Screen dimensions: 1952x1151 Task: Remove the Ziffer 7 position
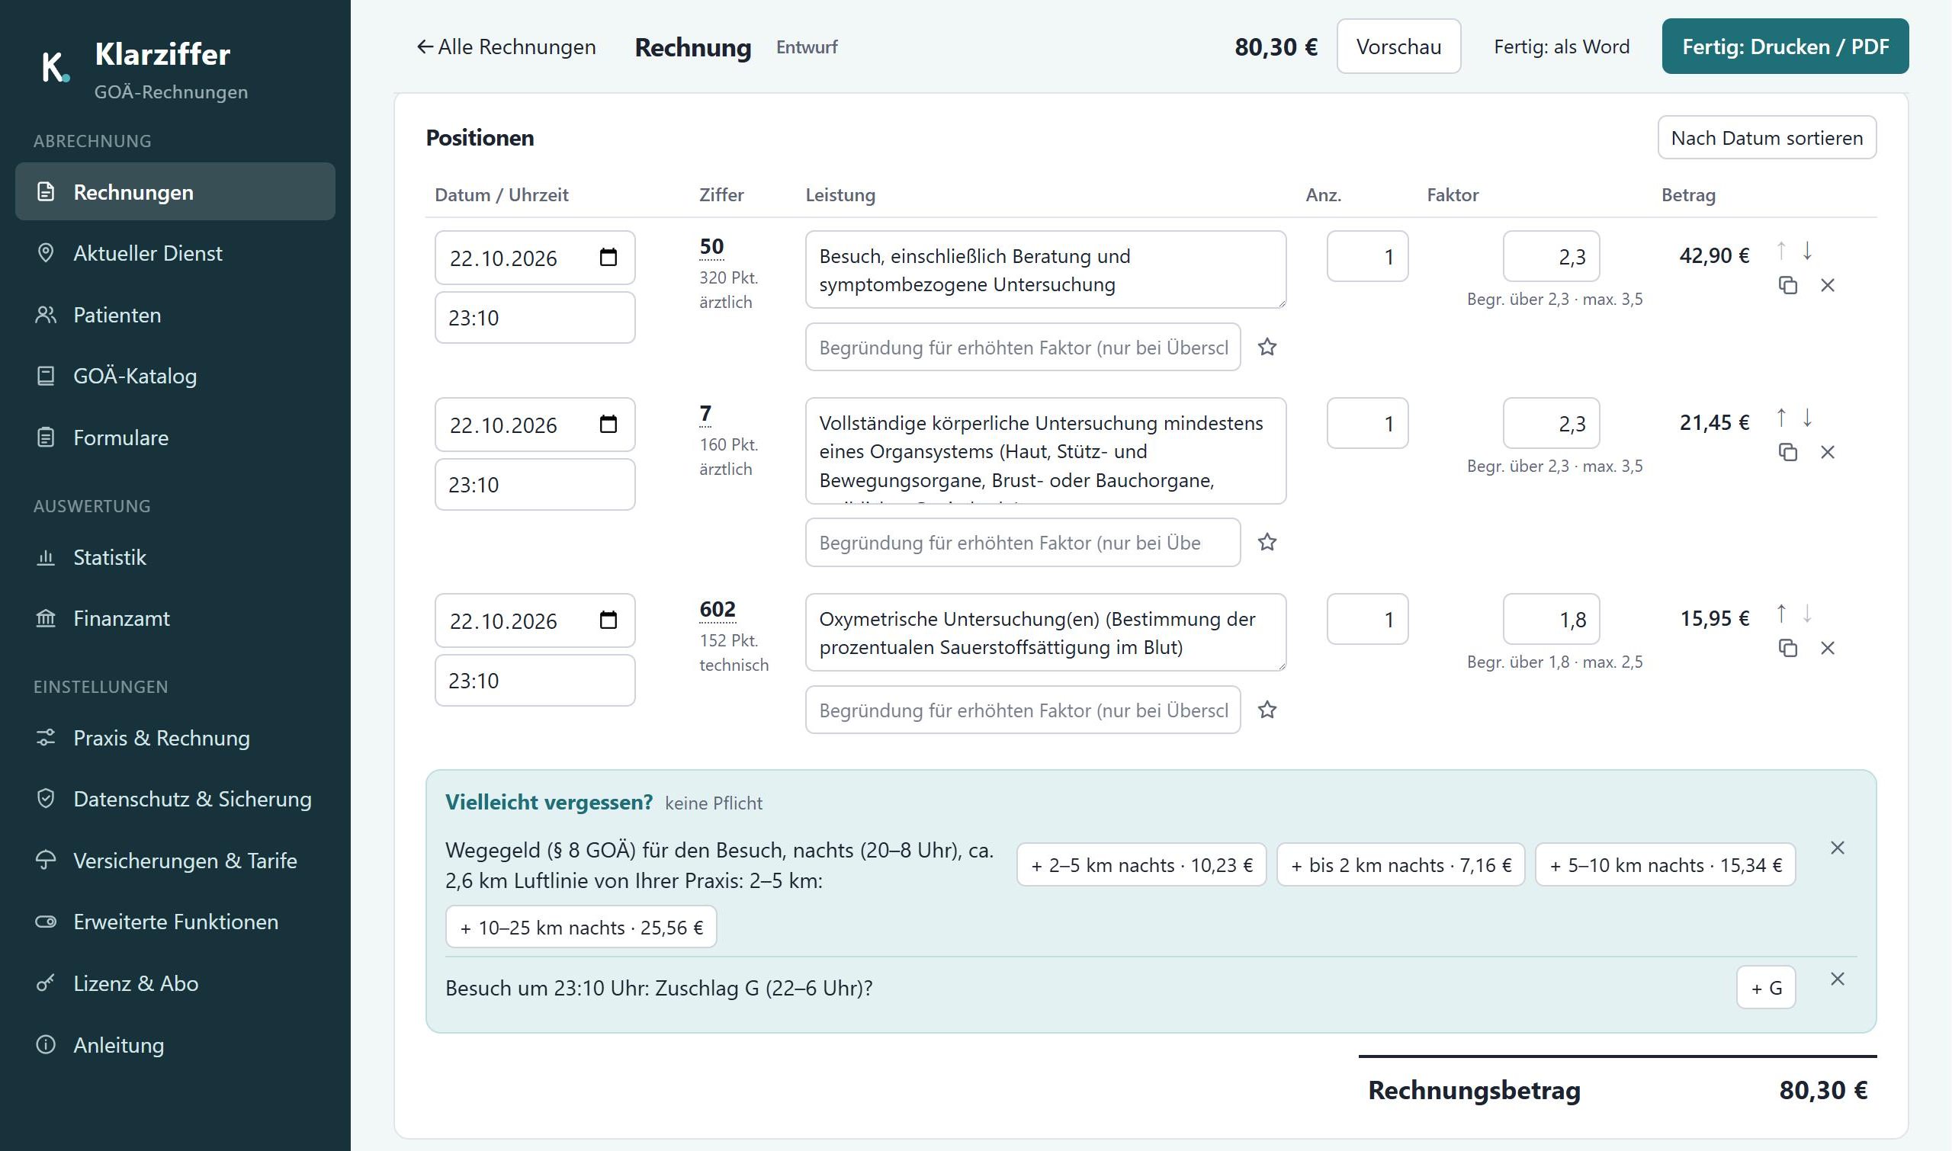pos(1828,452)
